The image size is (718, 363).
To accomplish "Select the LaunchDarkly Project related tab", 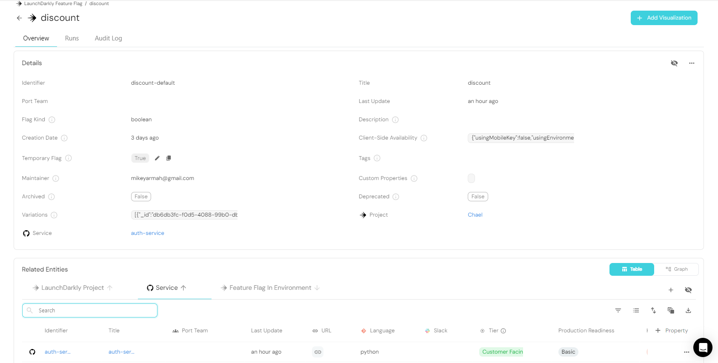I will click(73, 288).
